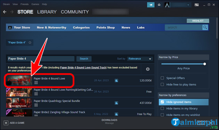Open DOWNLOADS Manage

[x=109, y=121]
